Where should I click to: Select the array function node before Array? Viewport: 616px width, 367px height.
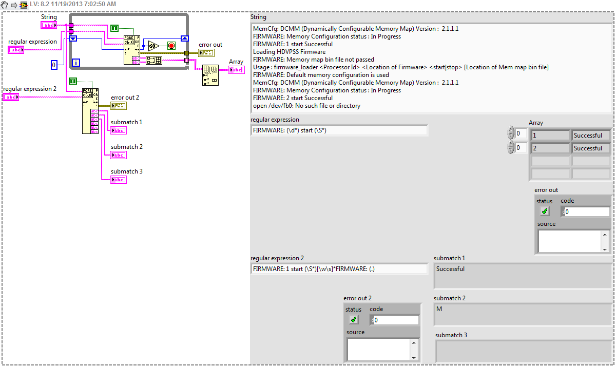(x=210, y=75)
